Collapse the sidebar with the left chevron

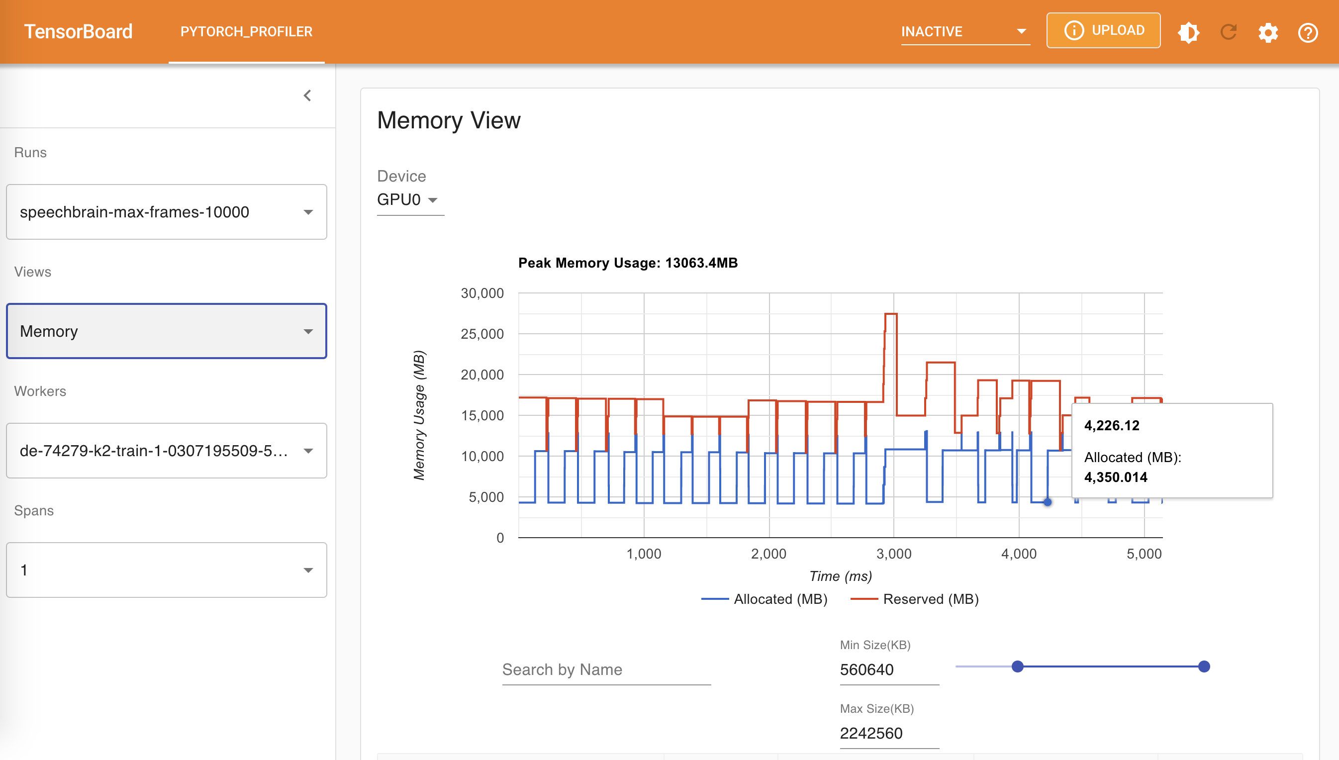(x=307, y=95)
